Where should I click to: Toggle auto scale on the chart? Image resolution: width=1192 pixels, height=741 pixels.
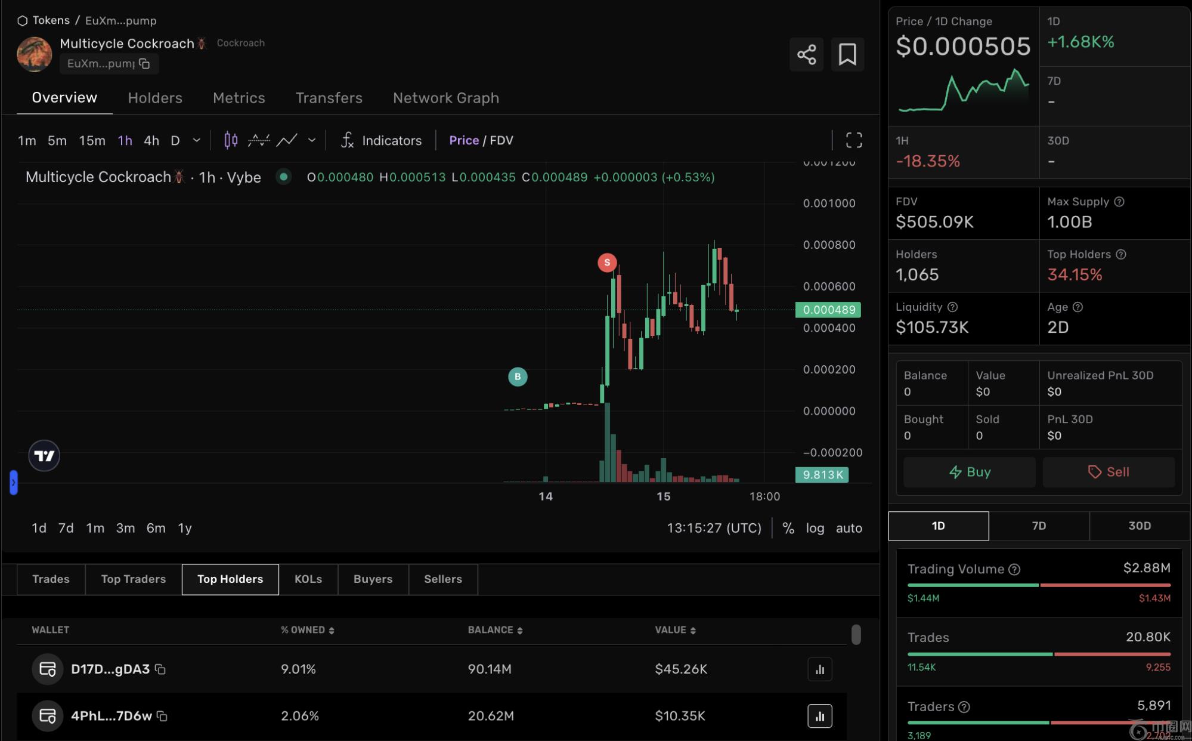[849, 528]
